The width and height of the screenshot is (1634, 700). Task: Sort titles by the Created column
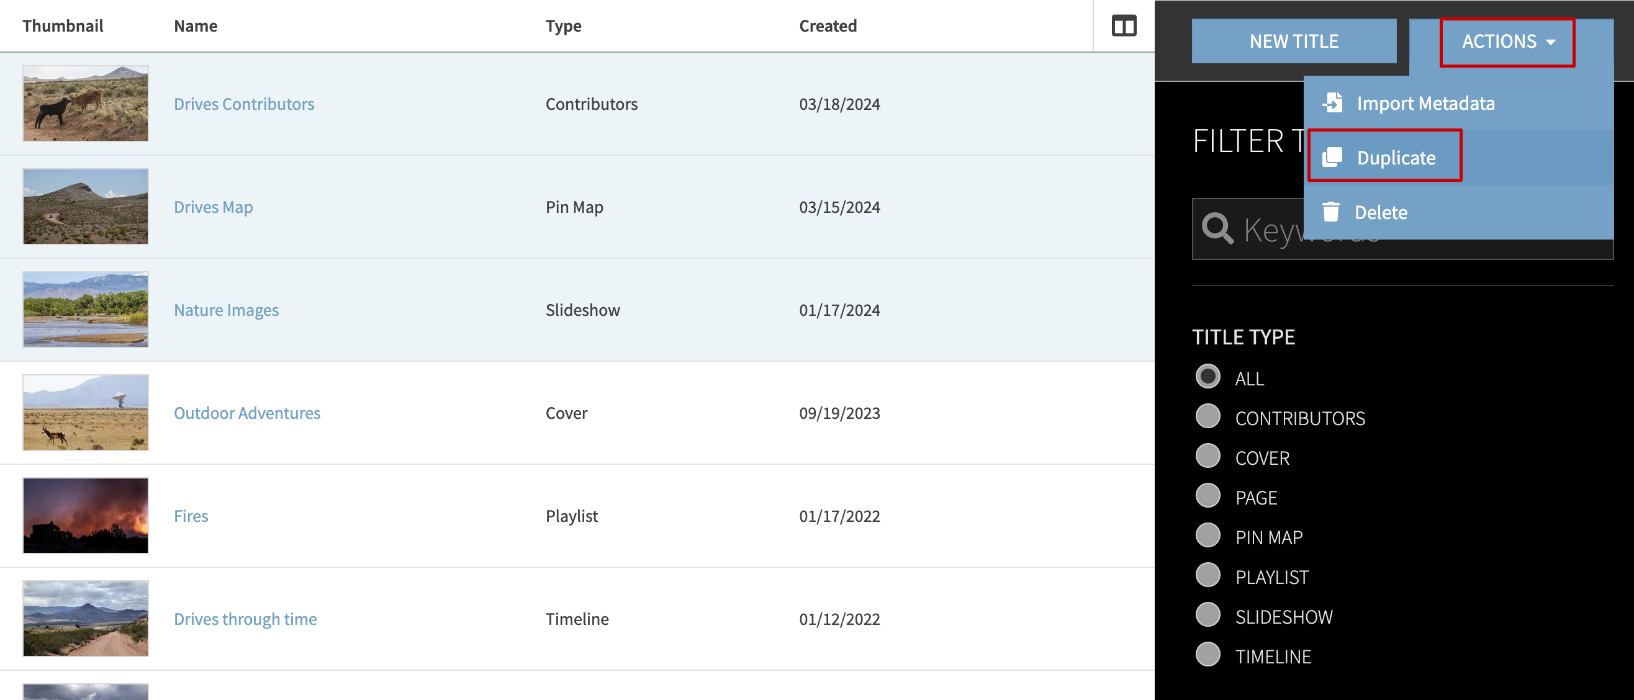coord(828,25)
